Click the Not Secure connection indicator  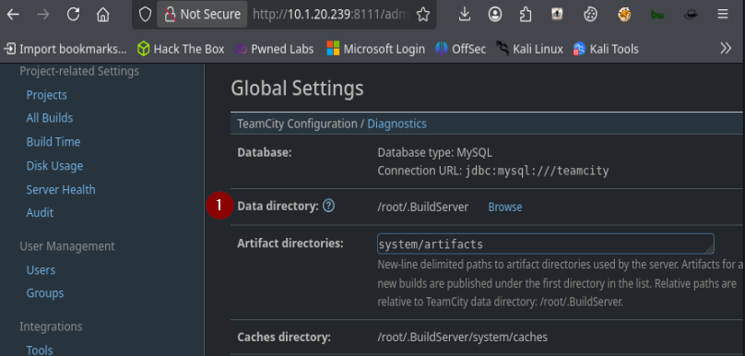point(202,15)
